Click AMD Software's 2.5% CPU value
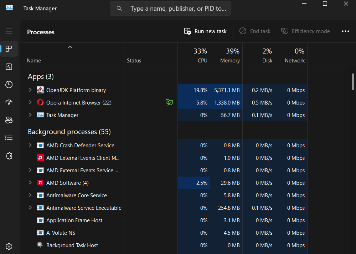This screenshot has height=254, width=356. pos(202,183)
